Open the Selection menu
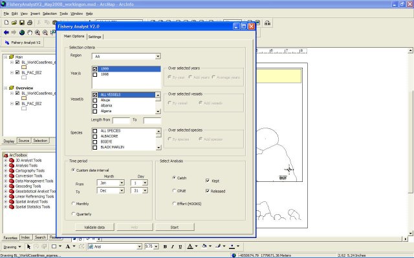414x258 pixels. [x=50, y=14]
